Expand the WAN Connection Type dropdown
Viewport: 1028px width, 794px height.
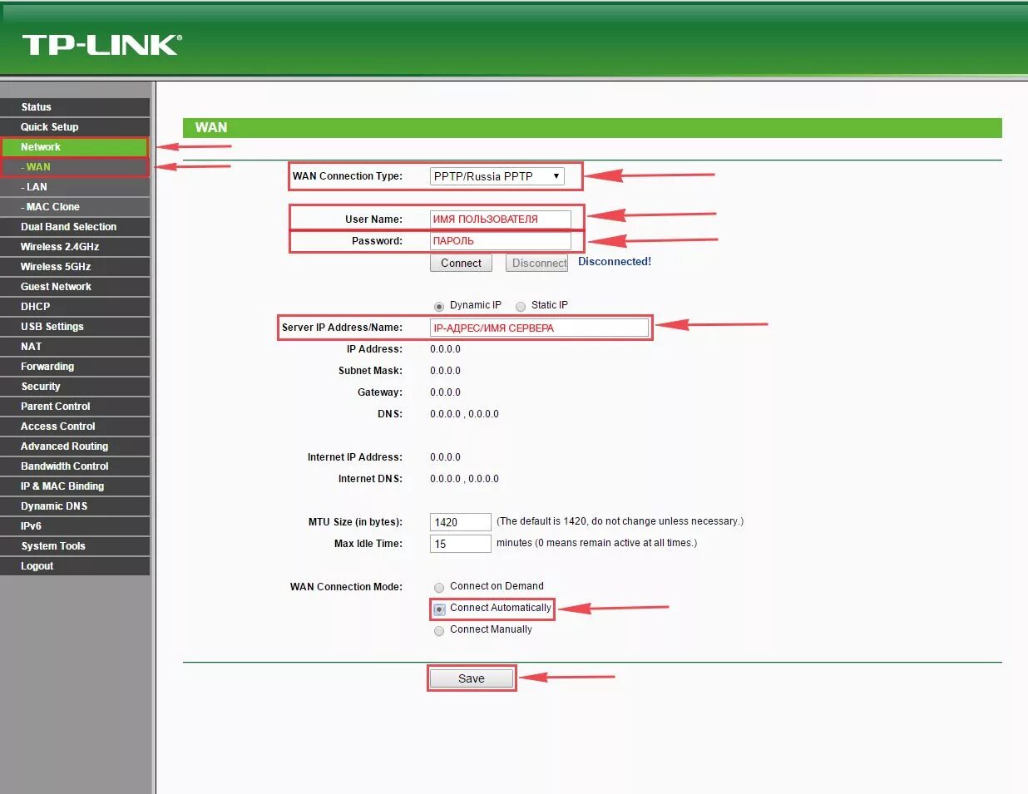coord(497,176)
